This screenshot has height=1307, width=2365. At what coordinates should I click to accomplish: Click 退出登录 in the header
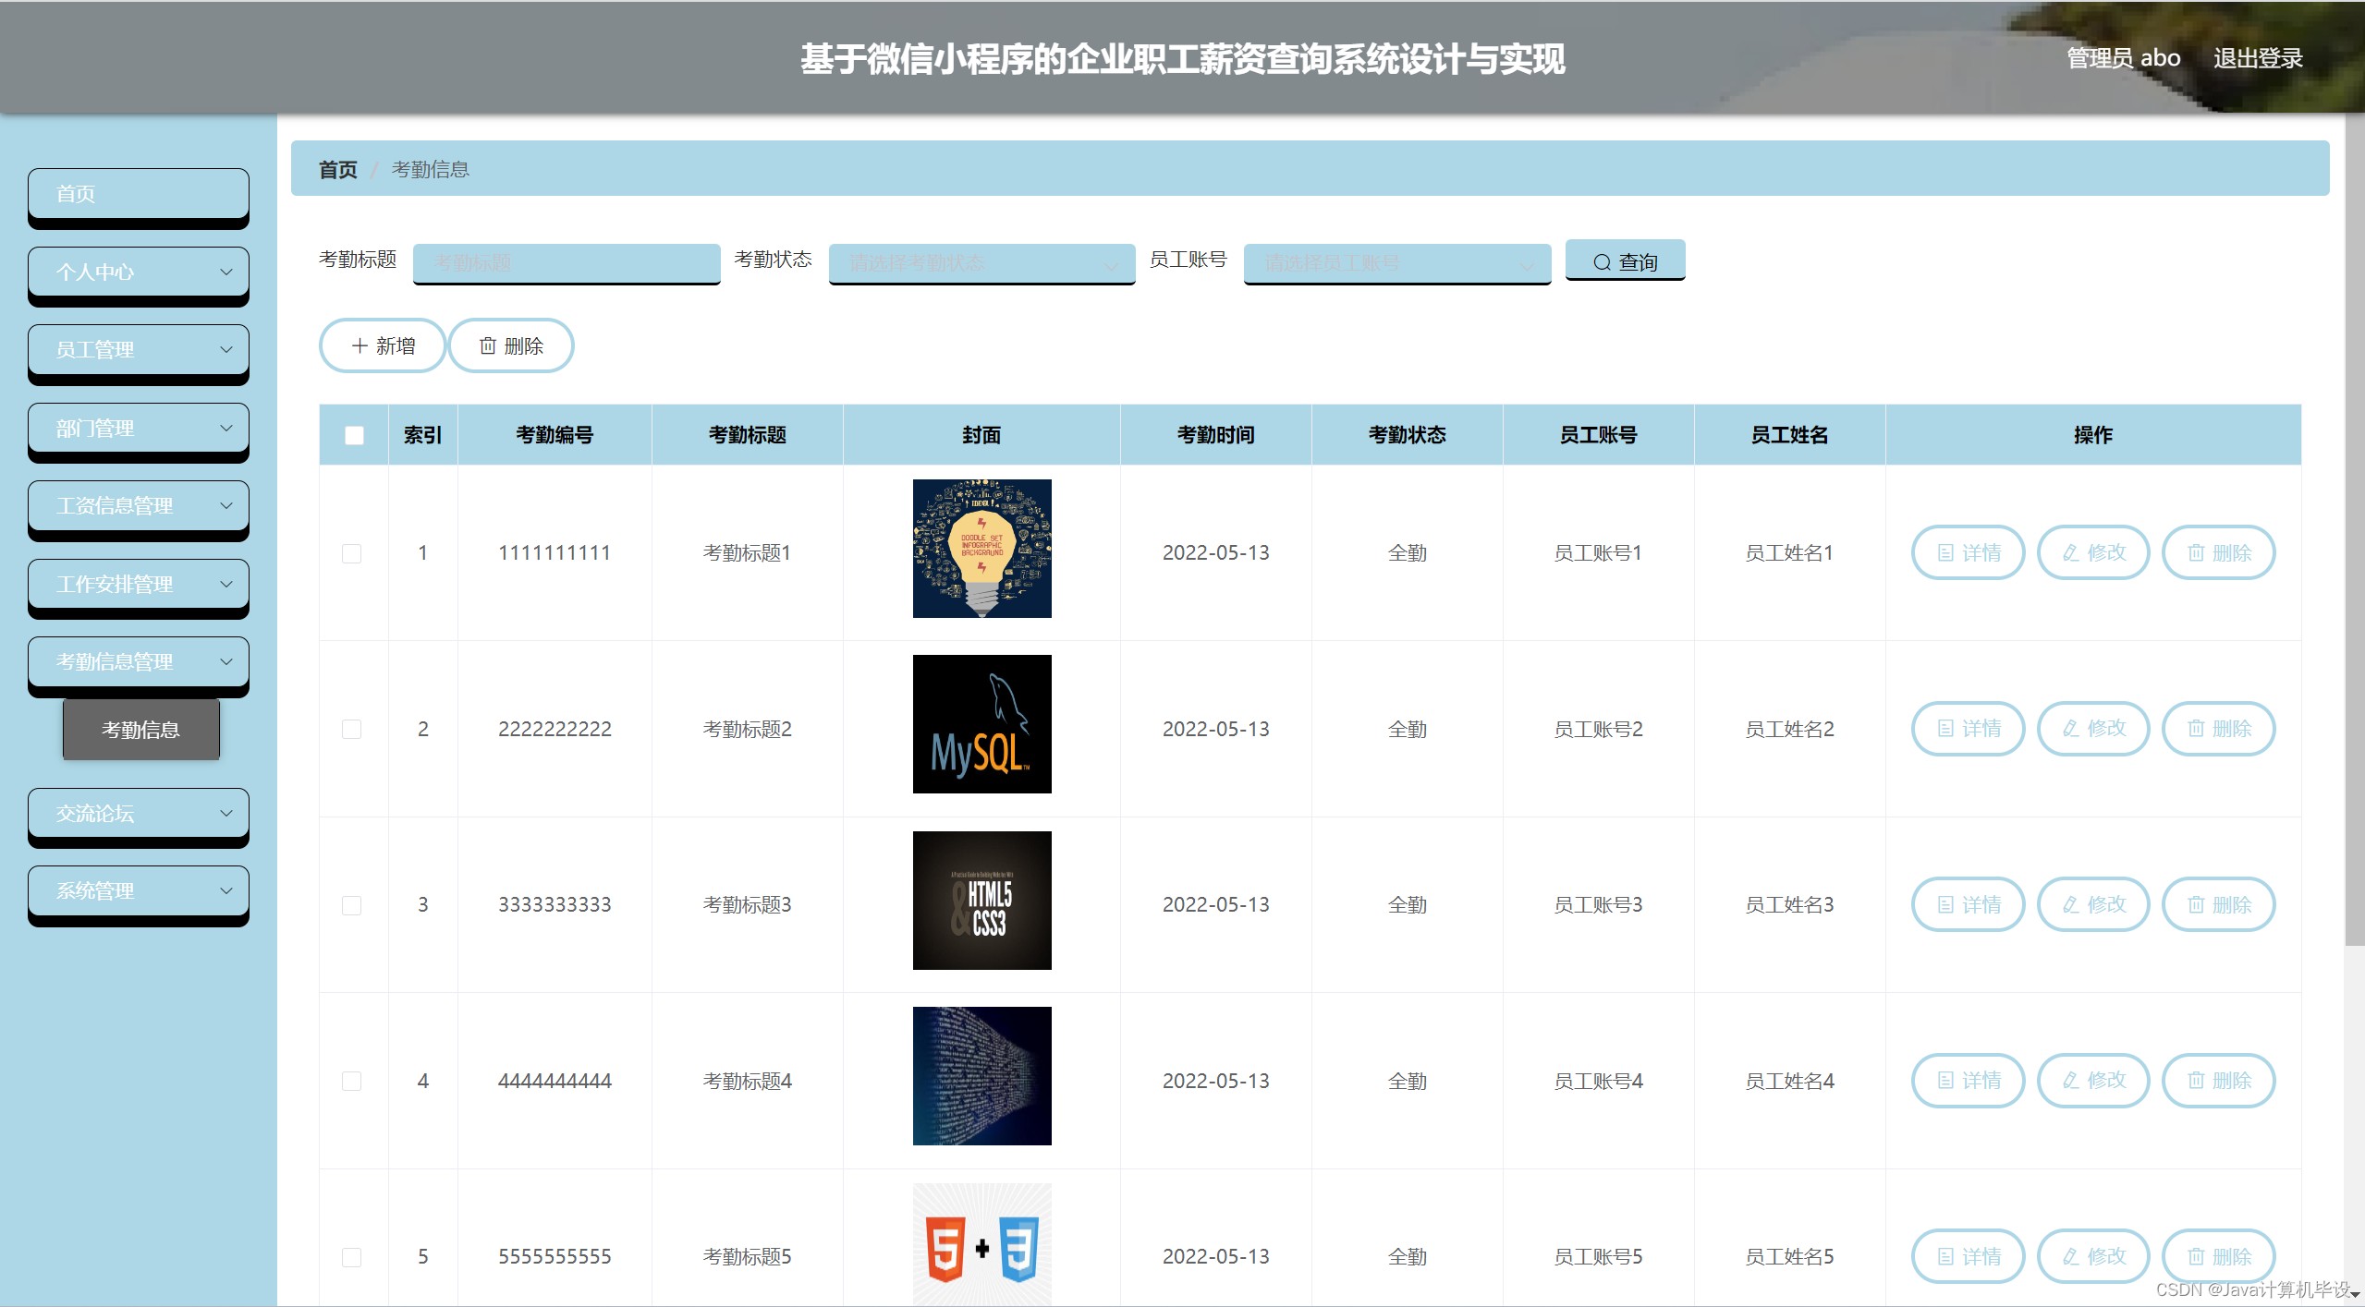(2257, 58)
